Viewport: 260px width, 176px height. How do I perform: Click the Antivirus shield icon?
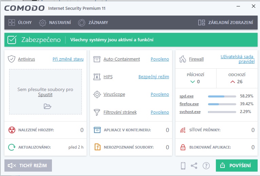[x=12, y=59]
